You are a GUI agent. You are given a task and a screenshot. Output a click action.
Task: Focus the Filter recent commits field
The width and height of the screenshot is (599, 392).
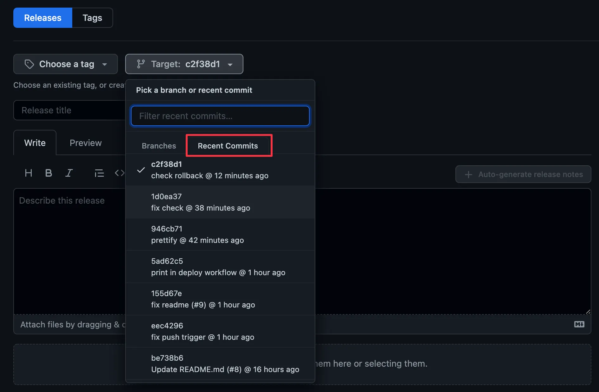pyautogui.click(x=220, y=116)
